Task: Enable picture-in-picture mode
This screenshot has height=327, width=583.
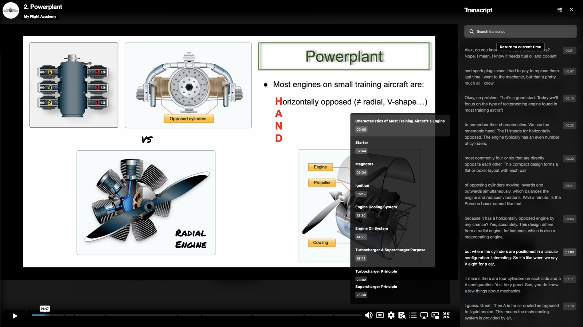Action: (435, 315)
